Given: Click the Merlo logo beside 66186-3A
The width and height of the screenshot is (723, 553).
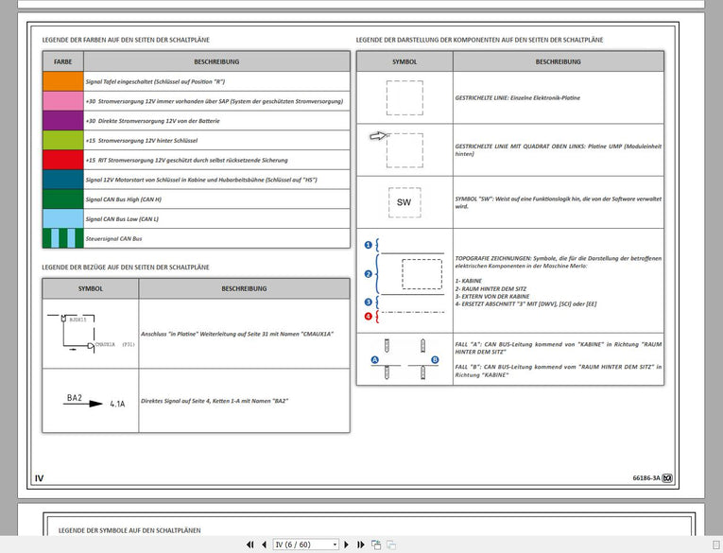Looking at the screenshot, I should pyautogui.click(x=667, y=478).
